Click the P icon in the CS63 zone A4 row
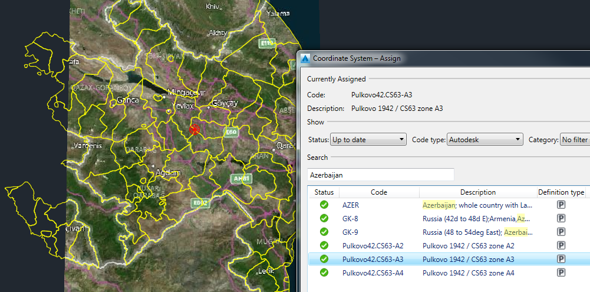The image size is (590, 292). point(561,273)
